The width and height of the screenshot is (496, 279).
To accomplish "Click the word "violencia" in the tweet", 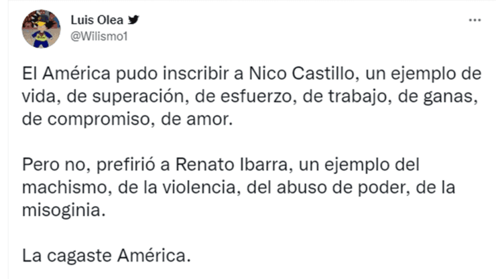I will (x=178, y=187).
